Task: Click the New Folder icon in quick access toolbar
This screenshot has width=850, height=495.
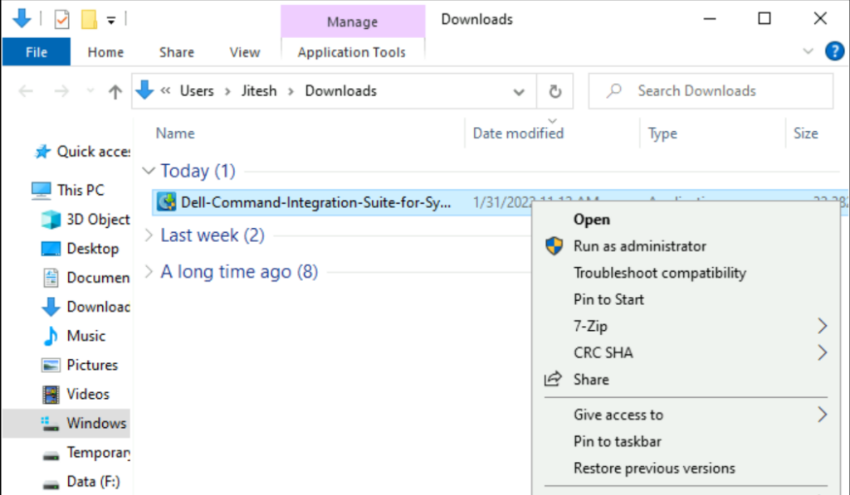Action: pos(89,20)
